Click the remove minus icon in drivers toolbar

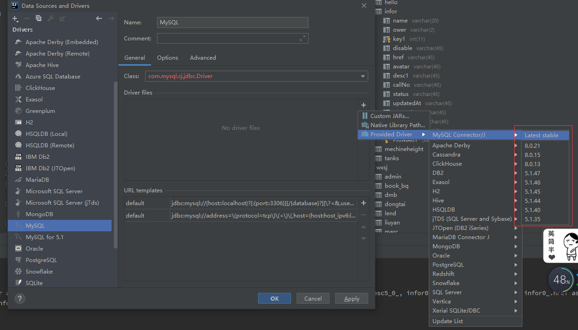pos(27,18)
